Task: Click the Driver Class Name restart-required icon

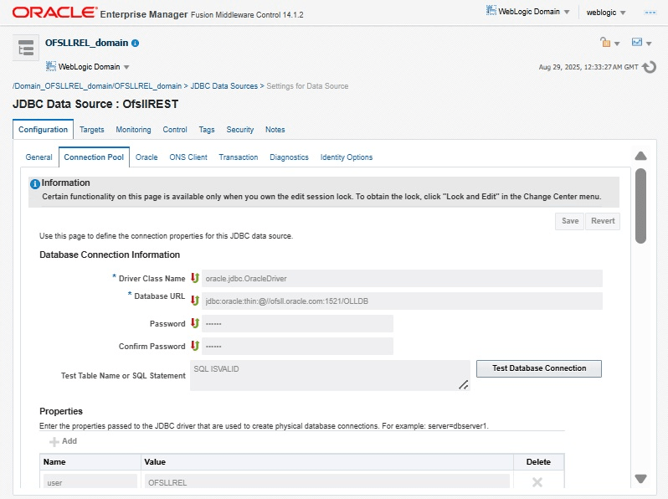Action: coord(195,278)
